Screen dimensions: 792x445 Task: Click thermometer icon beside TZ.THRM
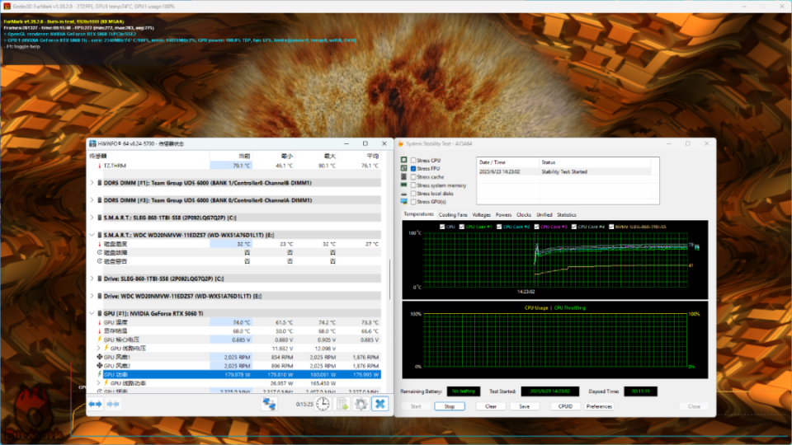click(100, 166)
